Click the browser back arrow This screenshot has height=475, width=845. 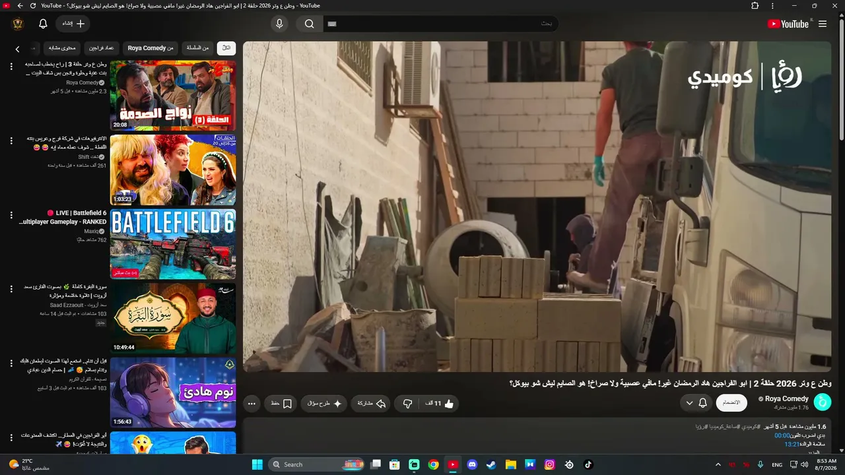[20, 6]
